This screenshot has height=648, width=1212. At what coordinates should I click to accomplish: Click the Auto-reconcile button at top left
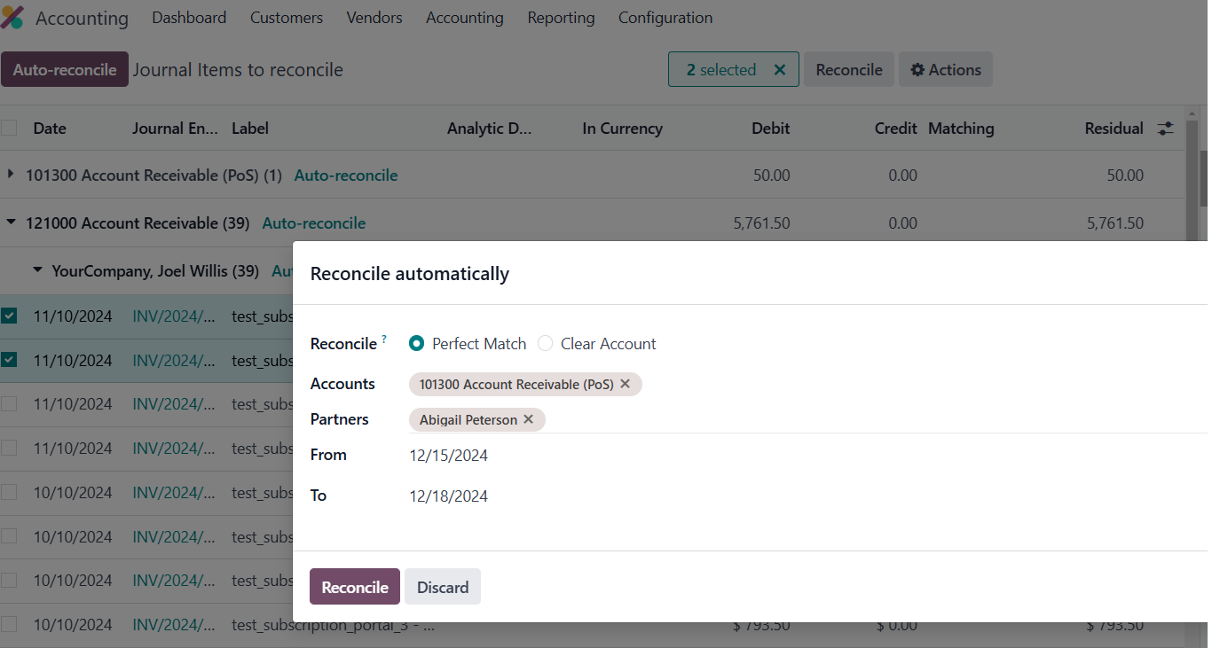tap(65, 70)
